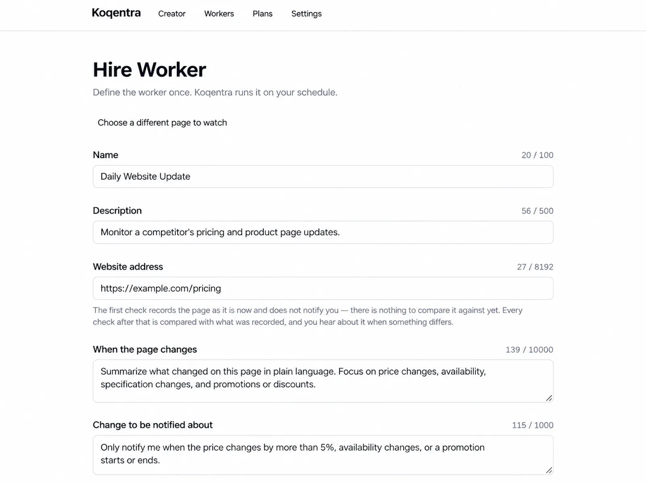Click the 'When the page changes' label
Screen dimensions: 646x484
coord(145,349)
